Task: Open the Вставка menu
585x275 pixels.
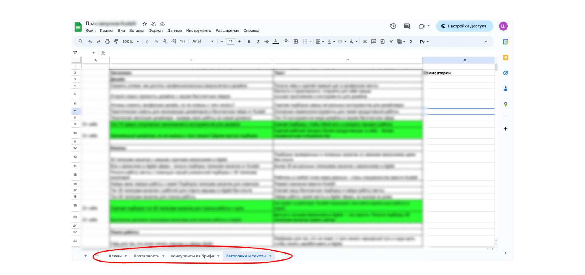Action: pyautogui.click(x=137, y=30)
